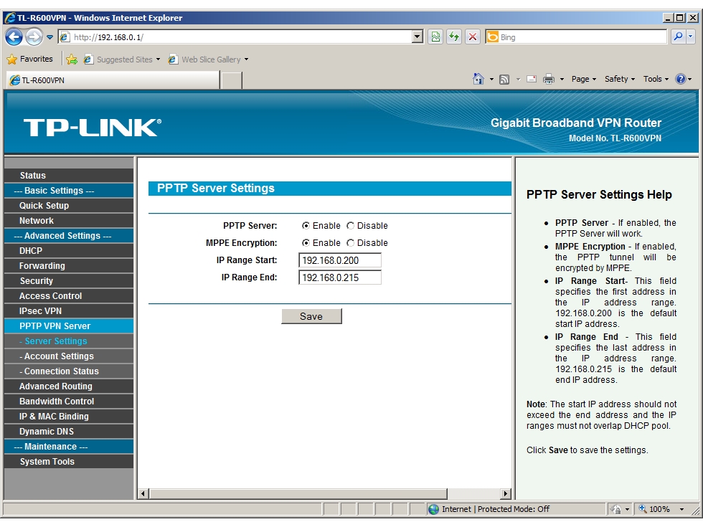Open Dynamic DNS in sidebar
Screen dimensions: 703x527
click(x=69, y=432)
